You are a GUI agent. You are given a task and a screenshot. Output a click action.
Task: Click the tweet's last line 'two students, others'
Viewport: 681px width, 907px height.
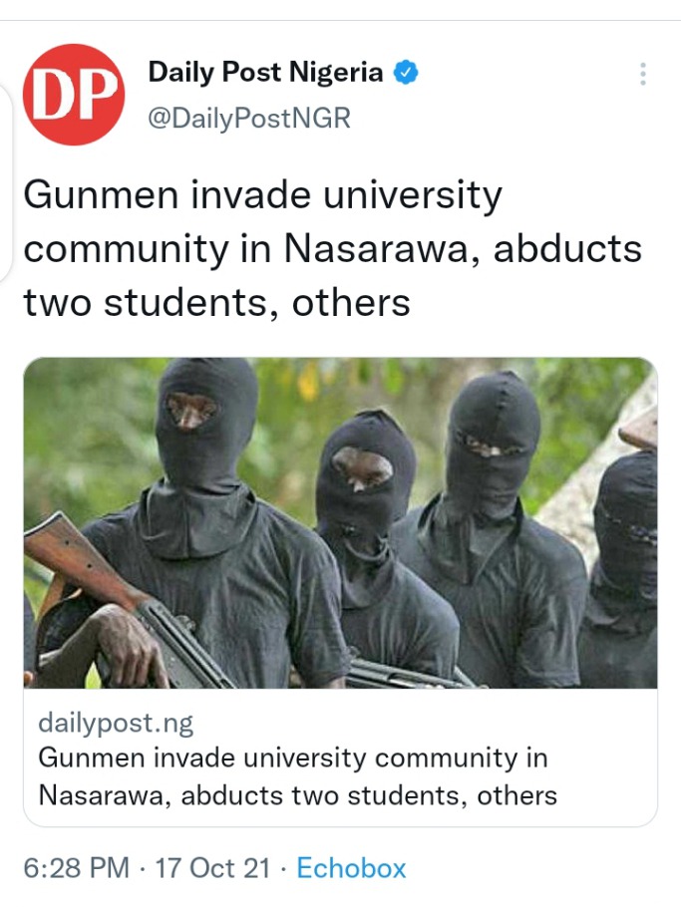coord(217,303)
